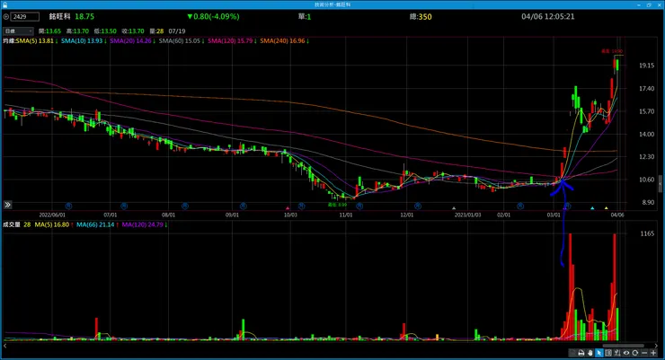The image size is (665, 360).
Task: Click the 19.15 price axis label
Action: [x=647, y=66]
